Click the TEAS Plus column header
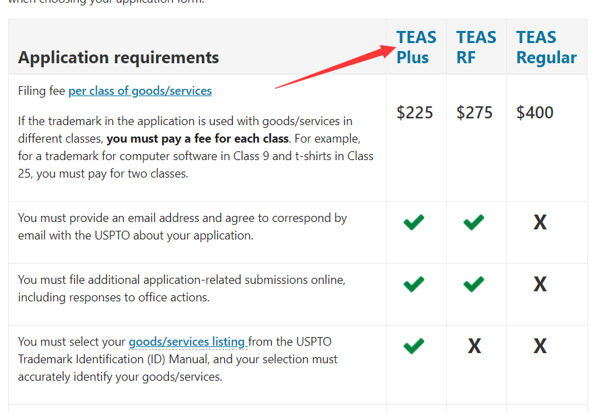 [416, 47]
